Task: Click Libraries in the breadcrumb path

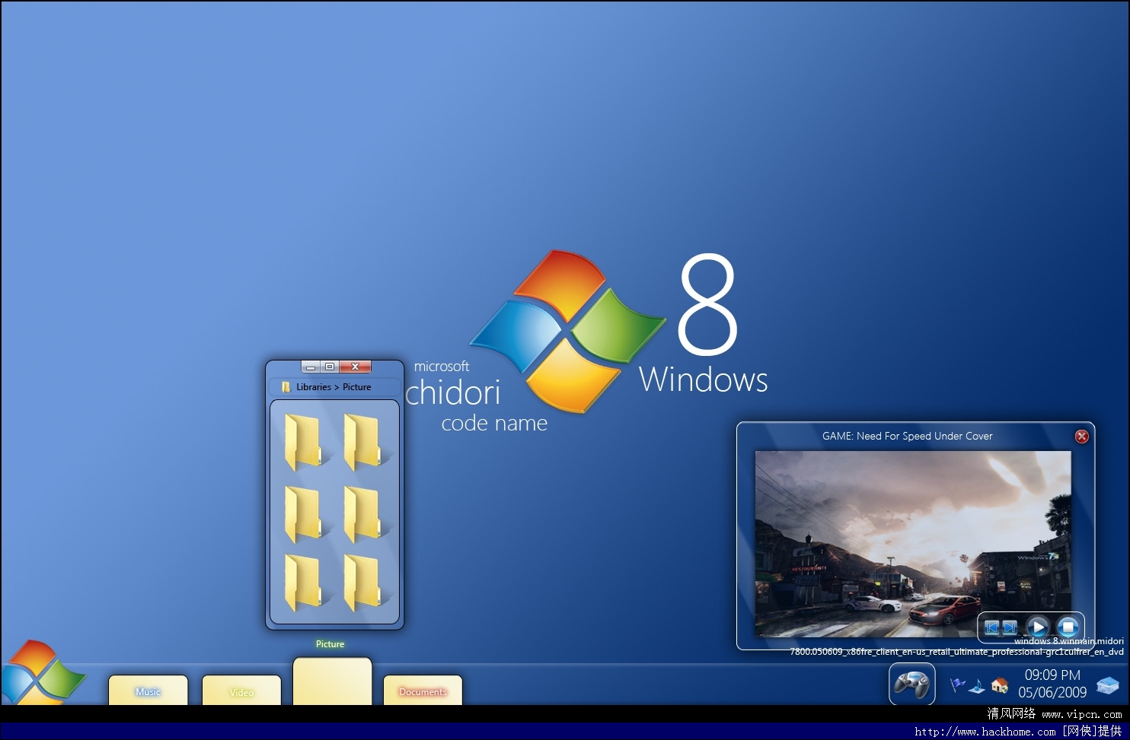Action: pyautogui.click(x=314, y=387)
